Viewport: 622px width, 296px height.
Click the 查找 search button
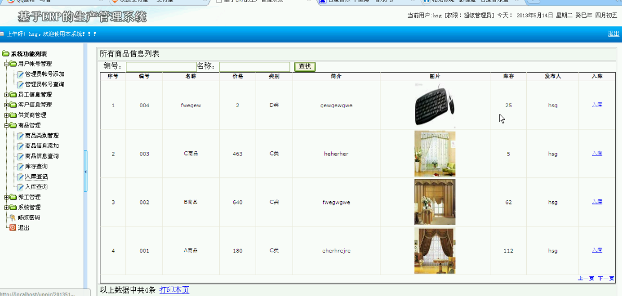tap(304, 67)
